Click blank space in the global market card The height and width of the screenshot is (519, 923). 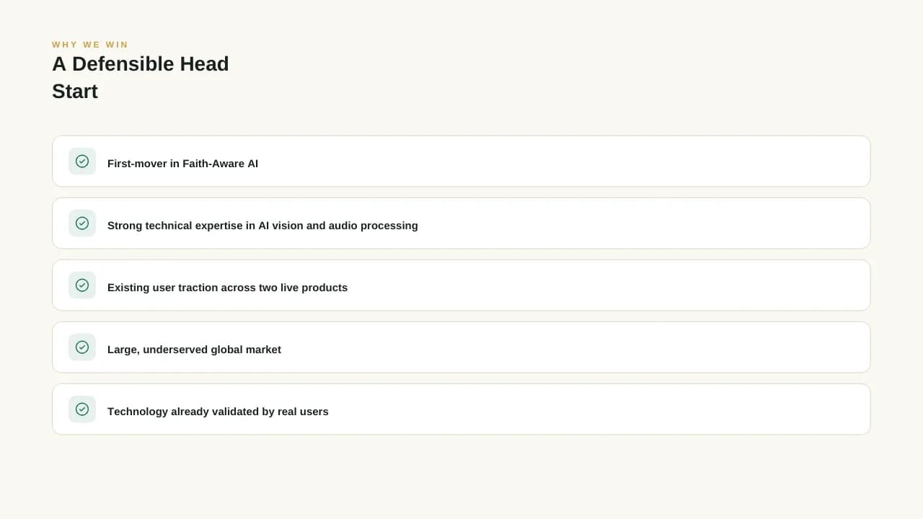(577, 347)
